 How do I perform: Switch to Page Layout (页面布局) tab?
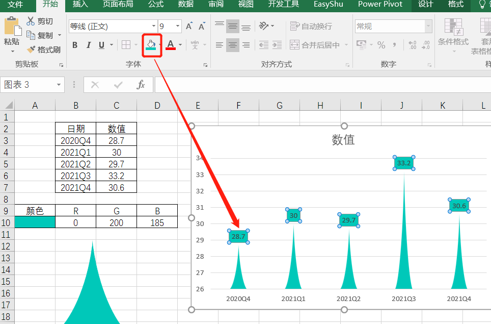click(x=118, y=4)
